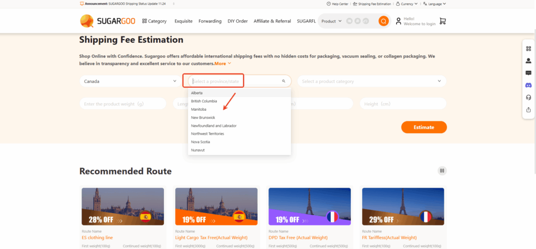
Task: Click the magnifier icon in province field
Action: click(283, 81)
